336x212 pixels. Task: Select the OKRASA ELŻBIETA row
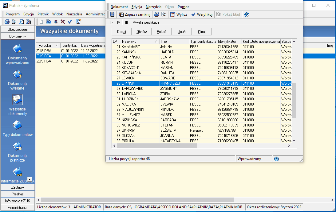tap(201, 130)
